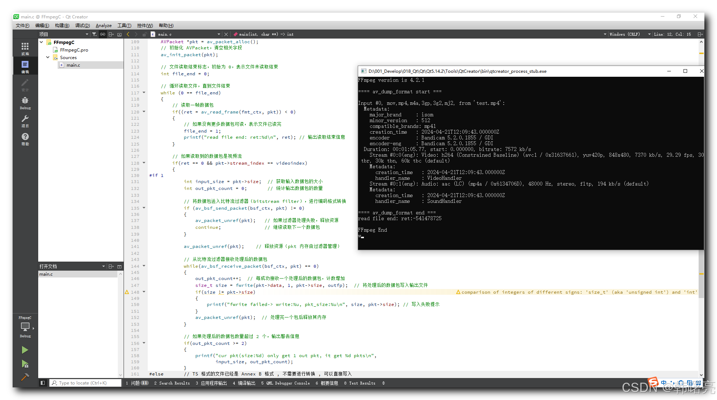
Task: Collapse the Sources folder in tree
Action: pyautogui.click(x=48, y=57)
